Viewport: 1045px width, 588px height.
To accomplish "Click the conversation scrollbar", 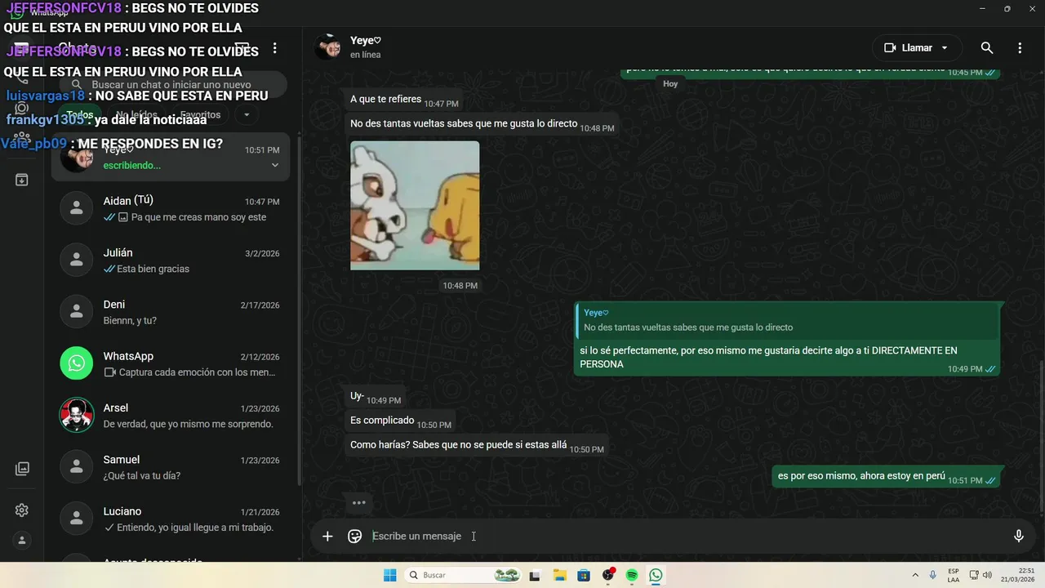I will click(1040, 435).
